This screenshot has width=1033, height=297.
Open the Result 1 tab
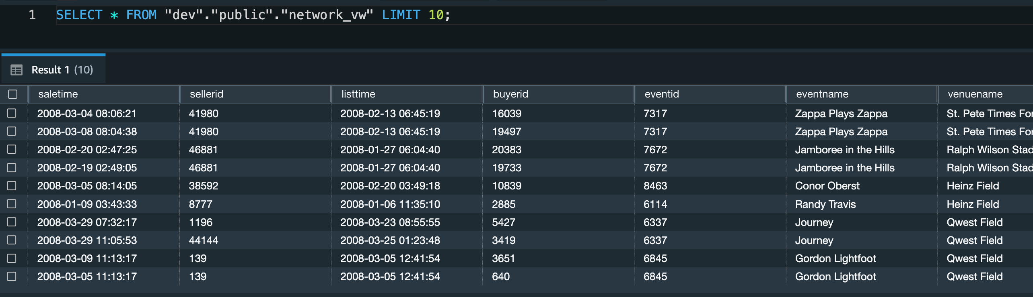coord(54,70)
